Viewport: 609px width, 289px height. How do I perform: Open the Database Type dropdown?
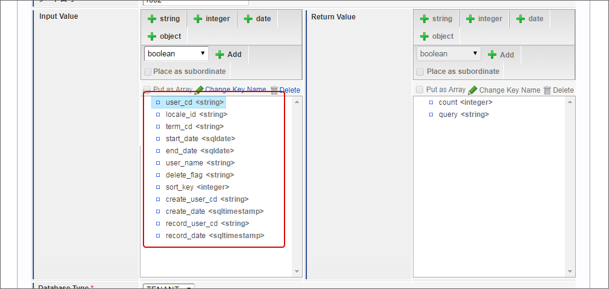tap(169, 287)
